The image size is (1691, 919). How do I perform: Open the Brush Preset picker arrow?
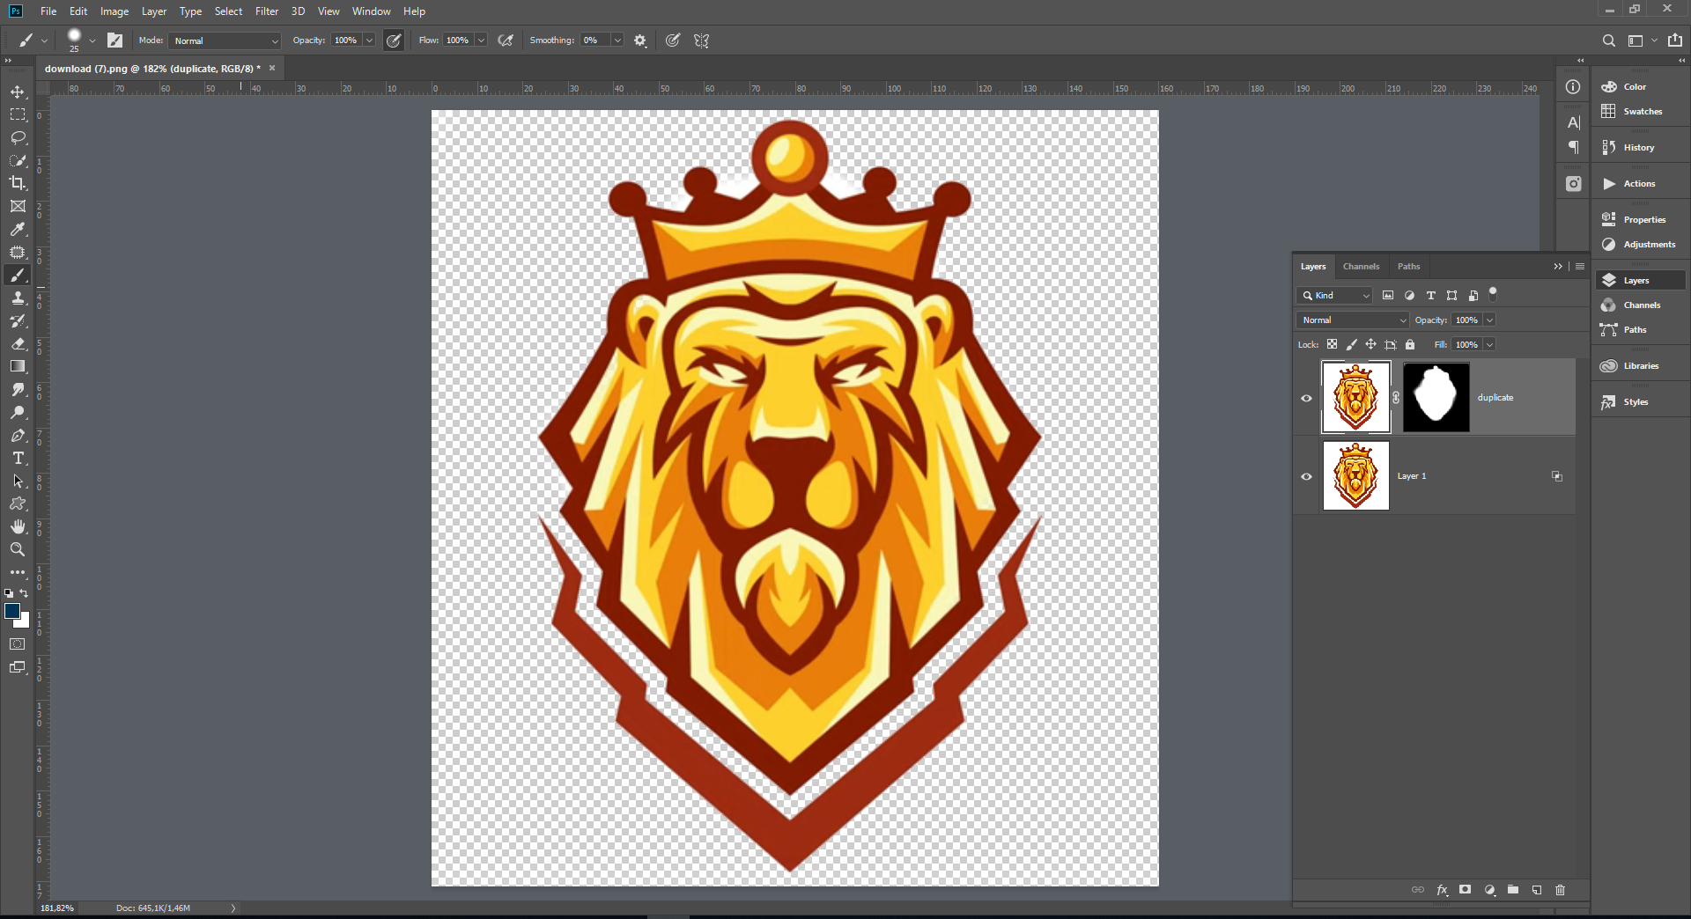[92, 40]
